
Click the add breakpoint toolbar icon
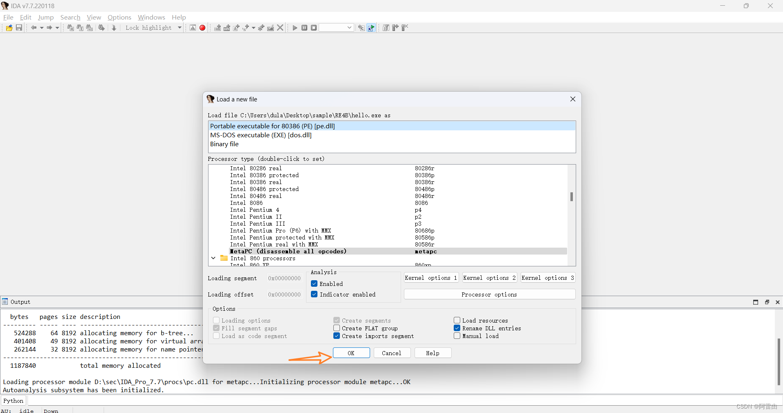pyautogui.click(x=395, y=28)
